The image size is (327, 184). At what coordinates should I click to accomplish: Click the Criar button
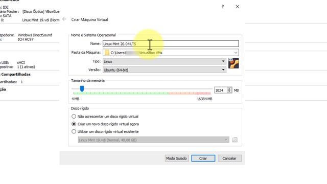coord(203,158)
